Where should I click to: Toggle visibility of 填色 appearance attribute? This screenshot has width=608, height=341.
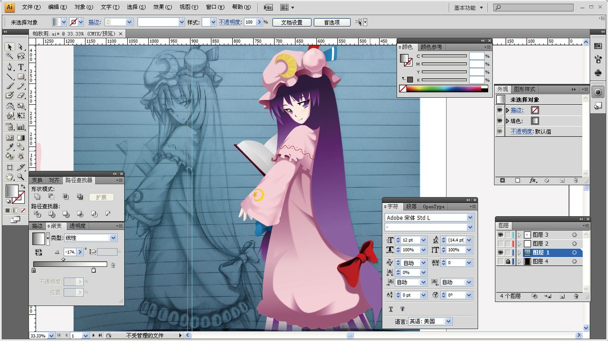[x=500, y=121]
